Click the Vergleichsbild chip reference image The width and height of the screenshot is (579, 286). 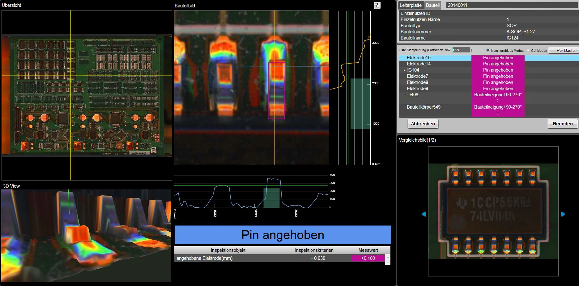tap(493, 211)
